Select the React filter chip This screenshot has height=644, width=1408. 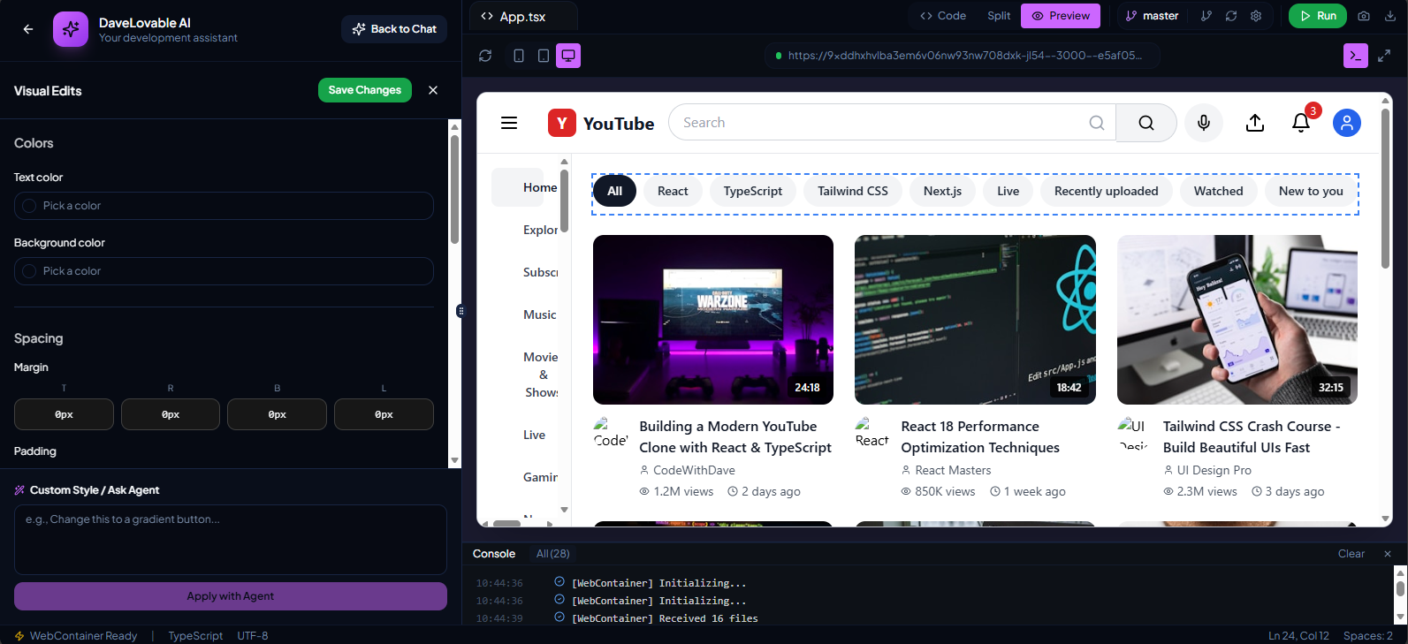pyautogui.click(x=673, y=191)
